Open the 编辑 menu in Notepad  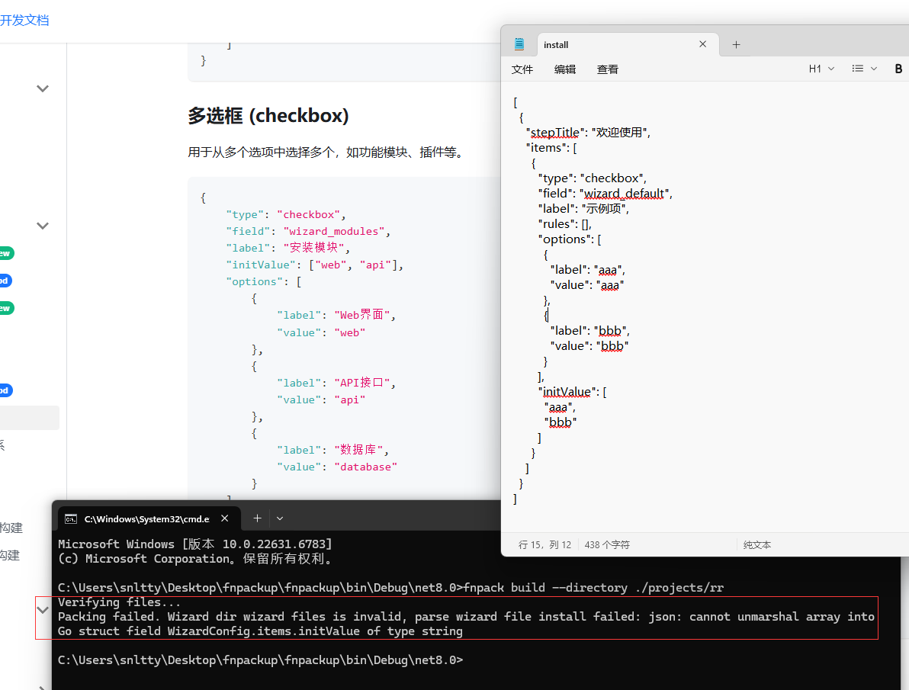pos(565,69)
